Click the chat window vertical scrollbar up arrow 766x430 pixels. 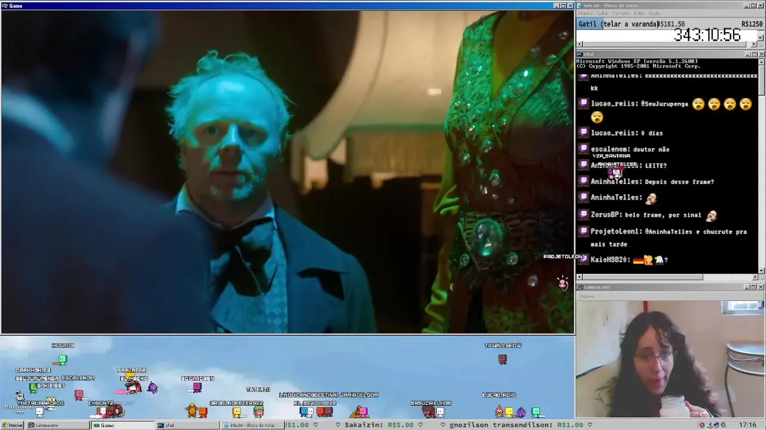point(761,62)
